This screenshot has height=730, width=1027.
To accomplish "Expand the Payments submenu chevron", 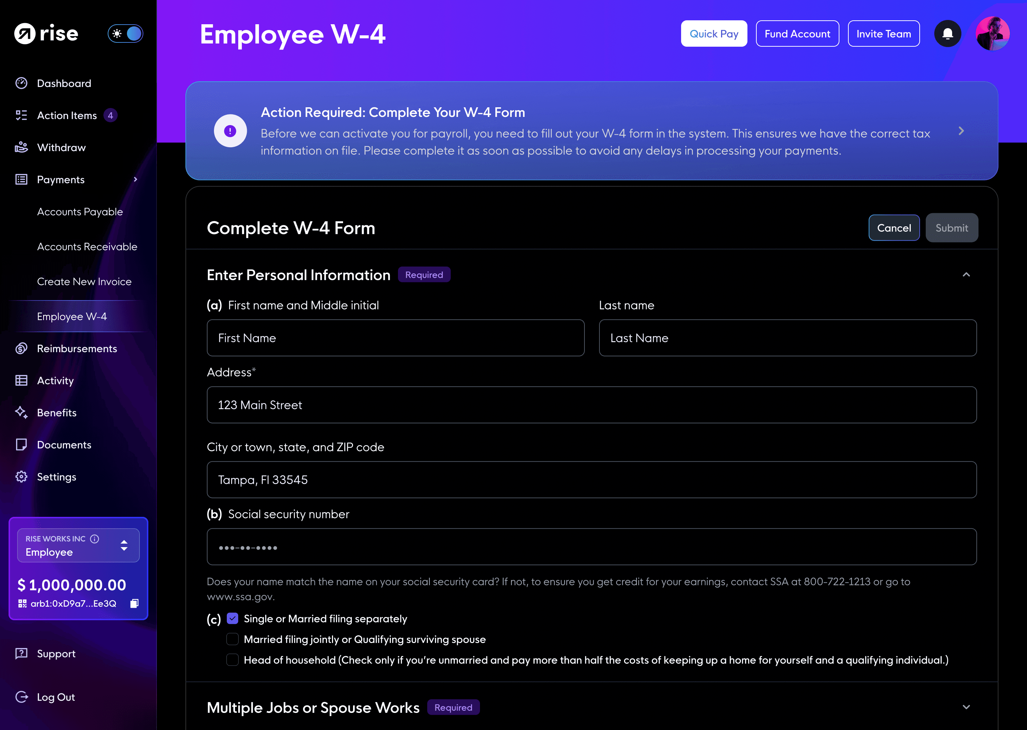I will pos(136,179).
